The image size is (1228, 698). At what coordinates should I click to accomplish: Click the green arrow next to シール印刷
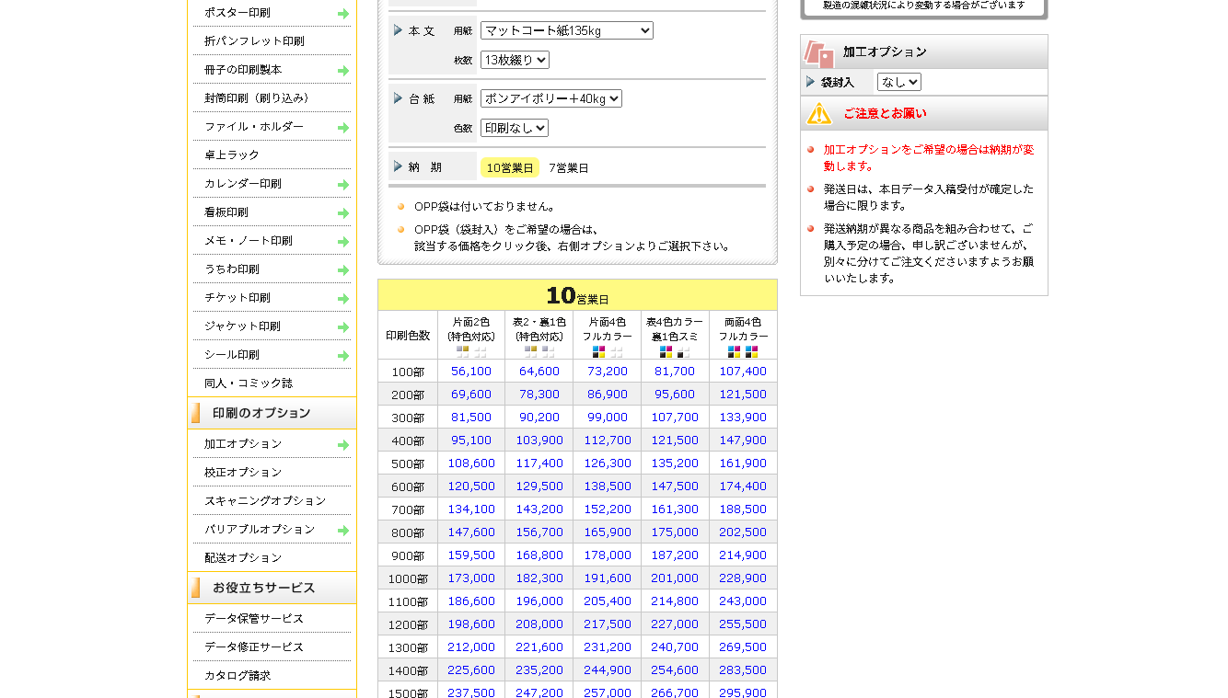343,356
